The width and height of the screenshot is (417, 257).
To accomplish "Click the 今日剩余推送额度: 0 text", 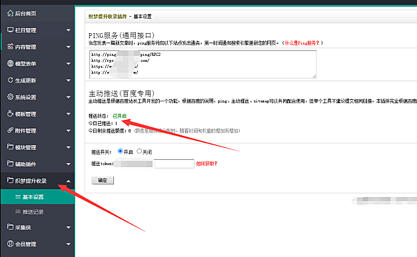I will (109, 130).
